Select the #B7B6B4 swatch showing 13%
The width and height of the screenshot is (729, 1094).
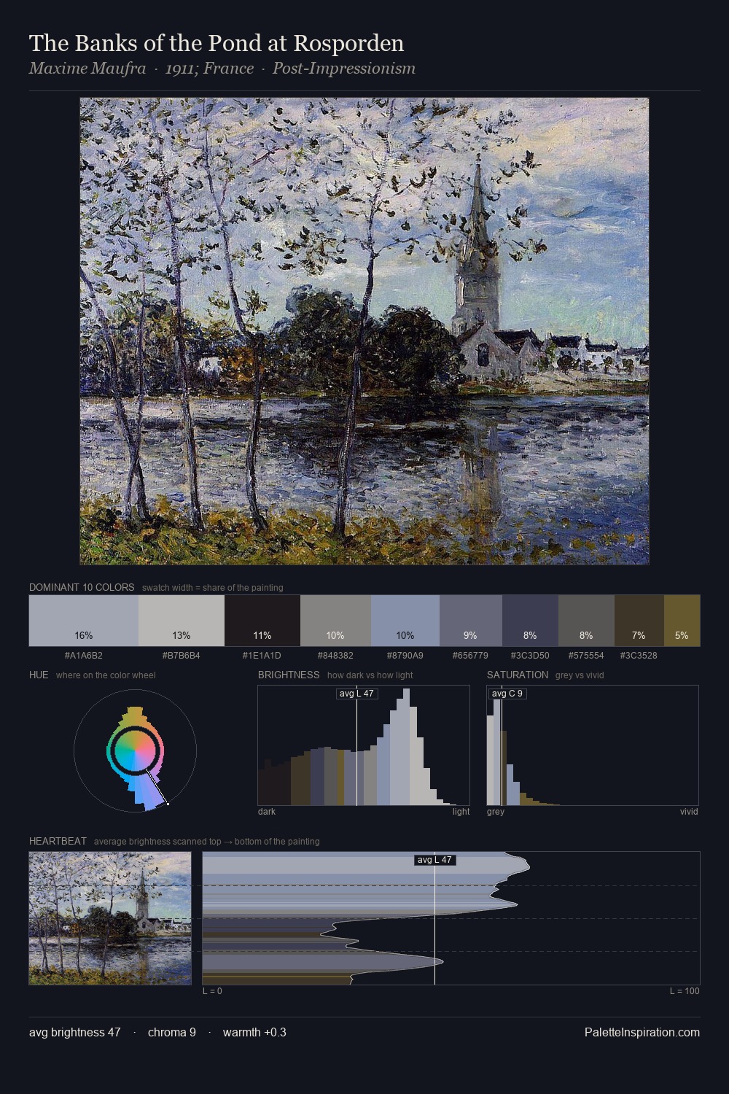pos(182,621)
